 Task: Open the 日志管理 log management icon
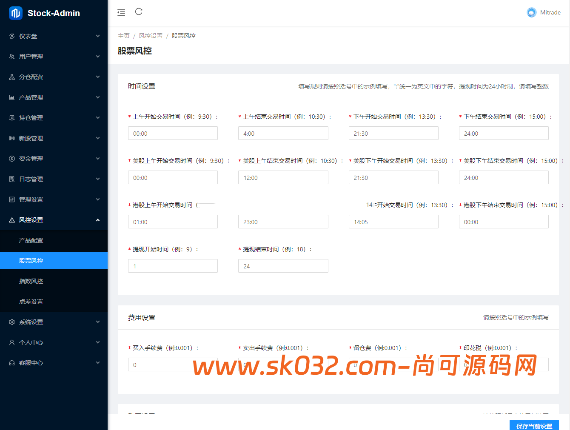(x=12, y=179)
